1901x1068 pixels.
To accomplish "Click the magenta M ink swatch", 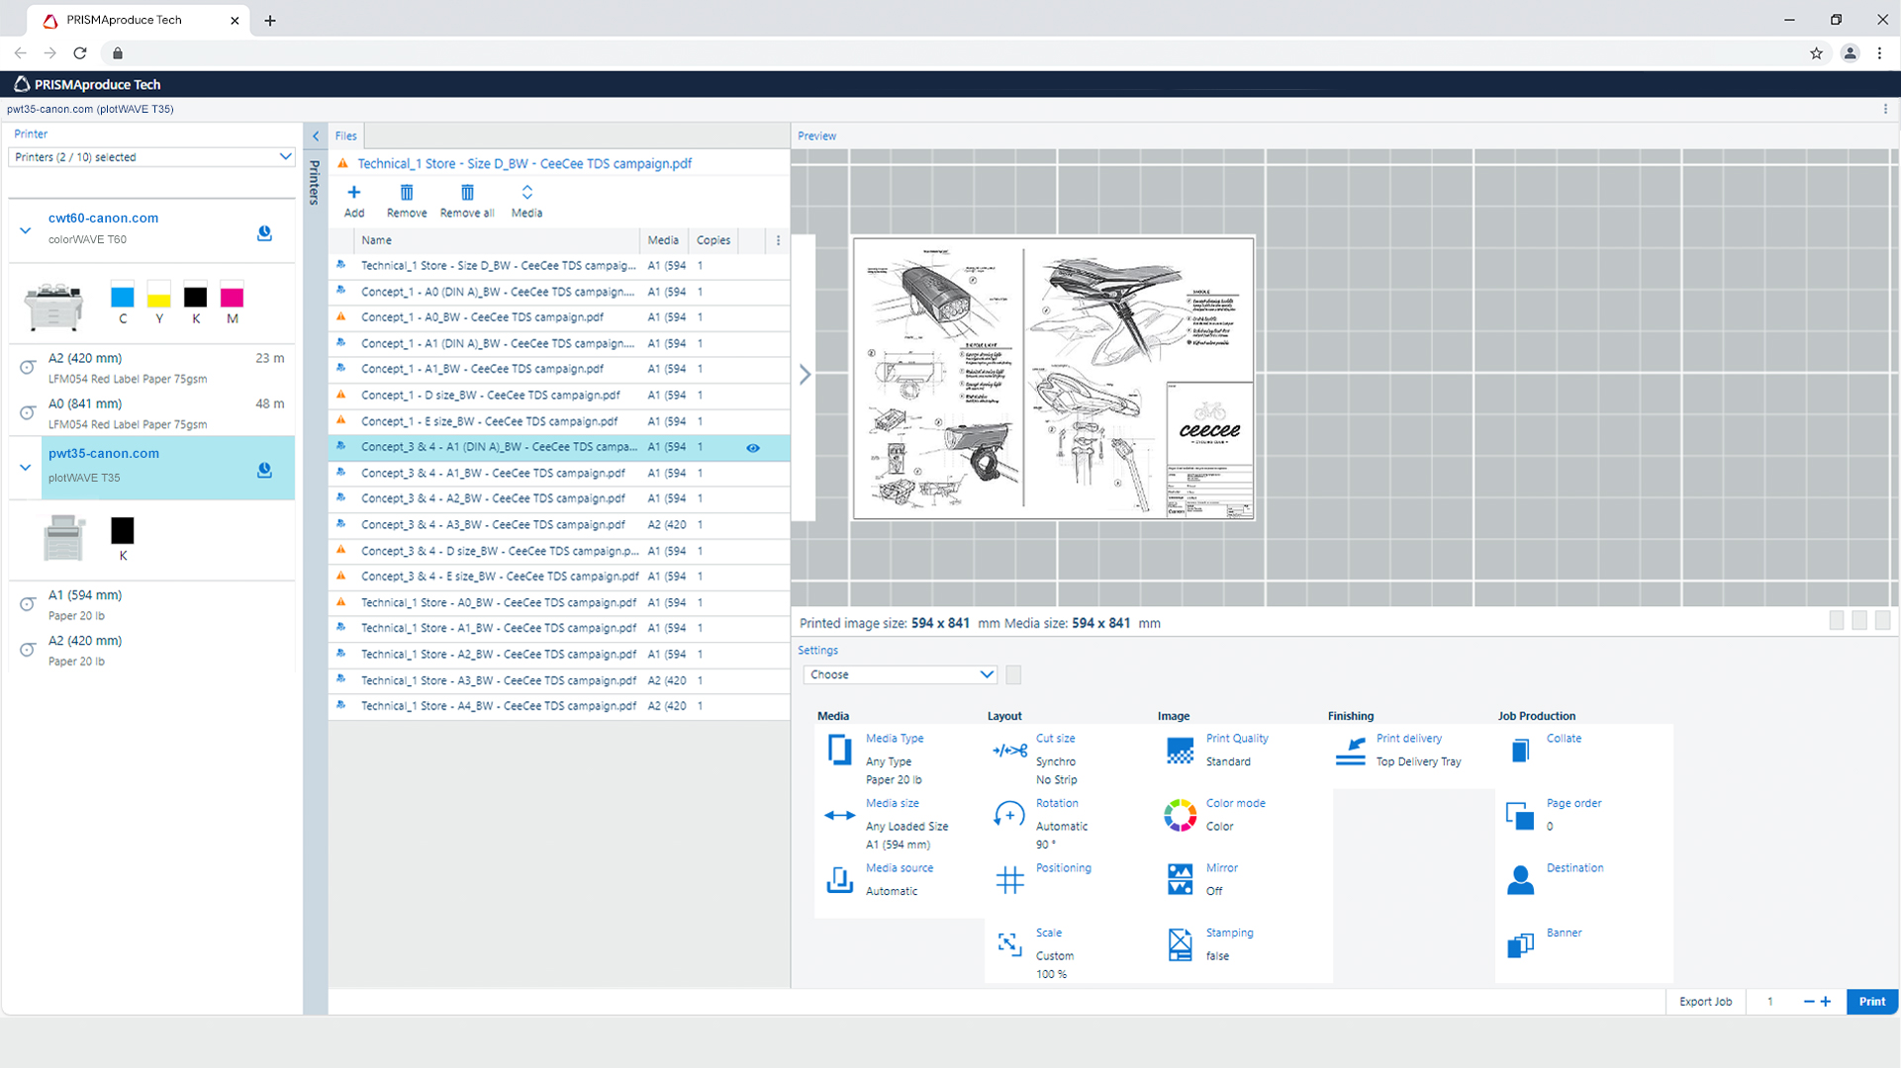I will [x=232, y=298].
